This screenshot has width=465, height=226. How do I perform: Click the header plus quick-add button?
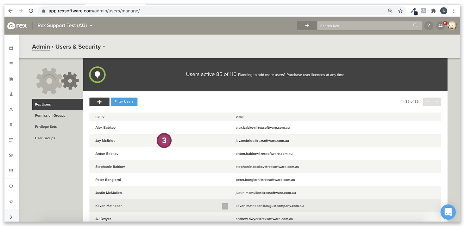tap(307, 26)
